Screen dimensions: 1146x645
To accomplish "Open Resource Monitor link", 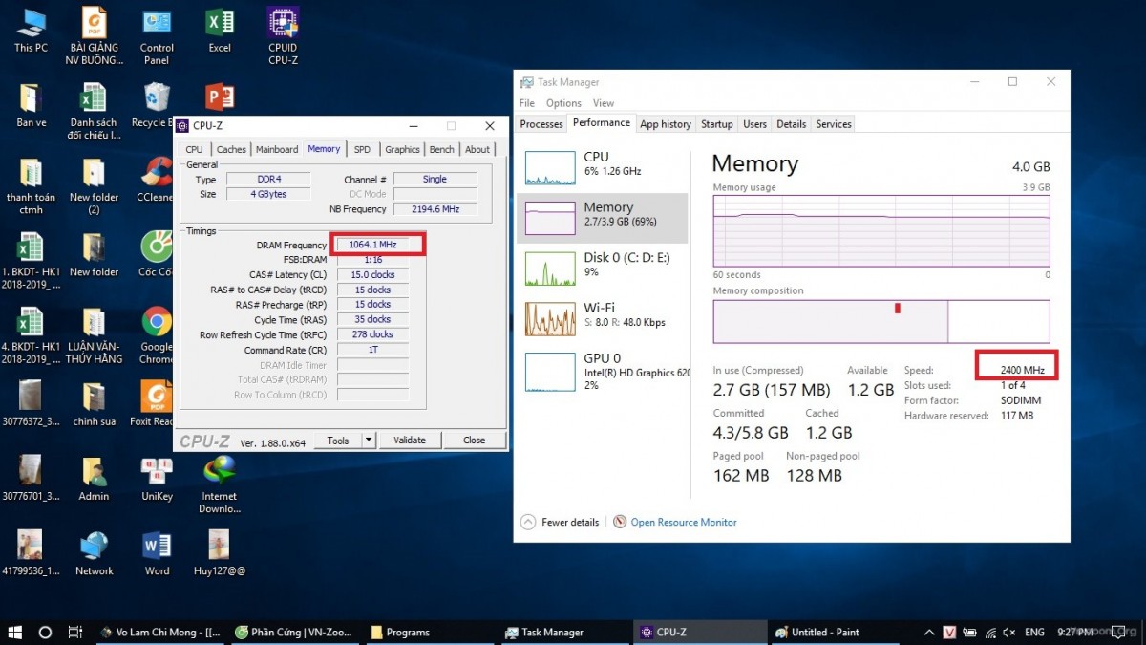I will point(683,522).
